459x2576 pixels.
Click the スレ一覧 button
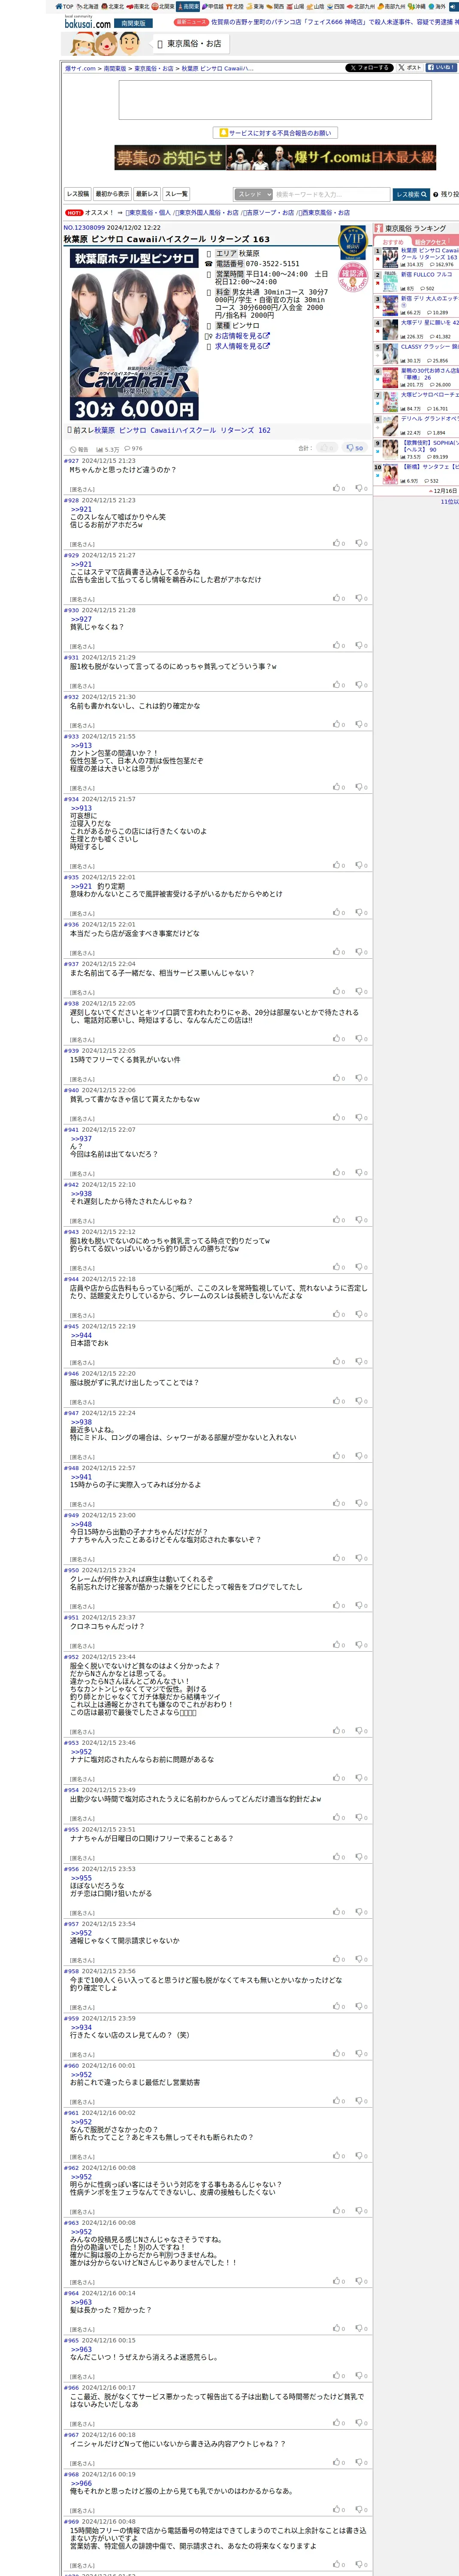point(176,194)
